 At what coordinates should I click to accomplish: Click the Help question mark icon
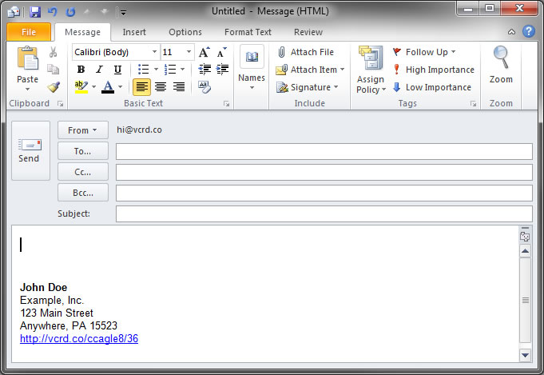point(528,32)
